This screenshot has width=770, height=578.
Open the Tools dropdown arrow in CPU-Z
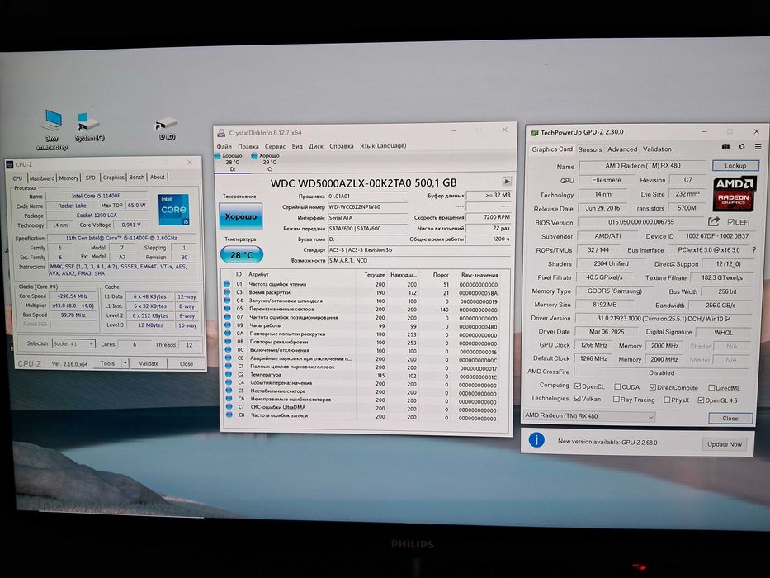coord(125,363)
